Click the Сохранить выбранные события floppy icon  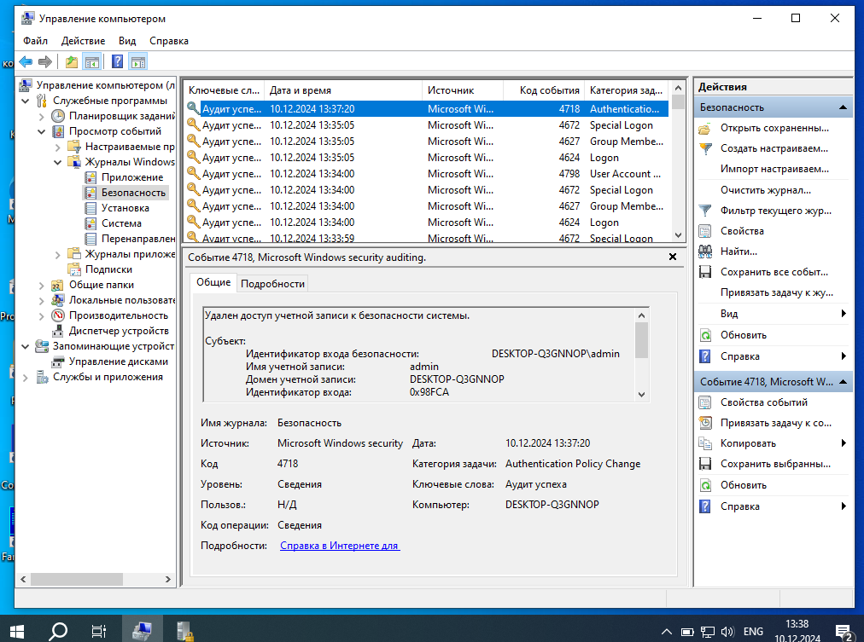point(704,465)
